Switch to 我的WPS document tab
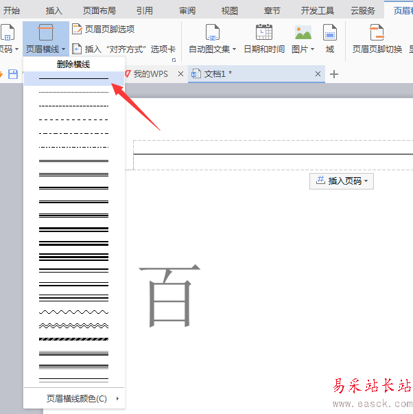 150,74
